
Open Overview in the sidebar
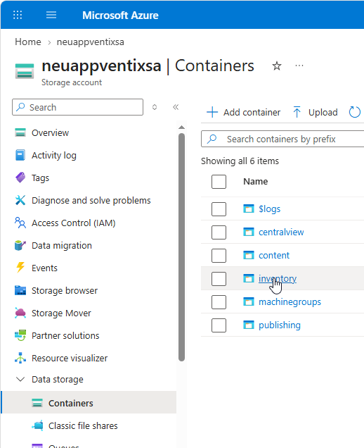(x=50, y=133)
